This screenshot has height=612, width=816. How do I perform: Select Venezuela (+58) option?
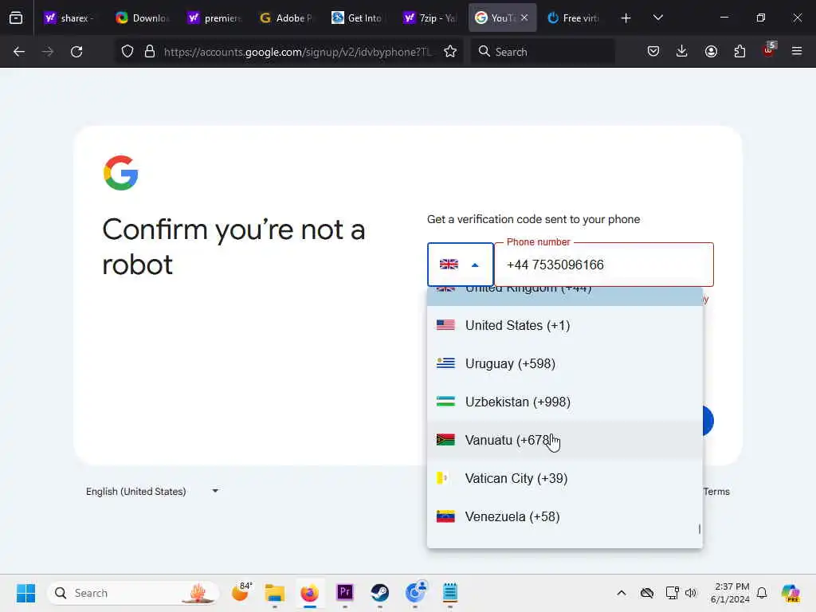pos(565,516)
